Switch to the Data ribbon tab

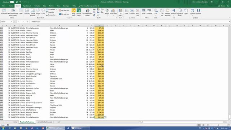pyautogui.click(x=44, y=6)
